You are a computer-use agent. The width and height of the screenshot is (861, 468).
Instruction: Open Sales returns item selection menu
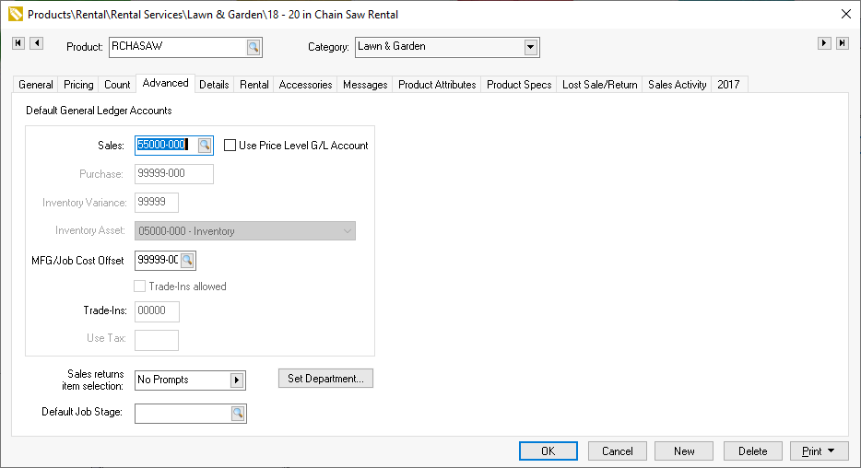click(x=237, y=380)
